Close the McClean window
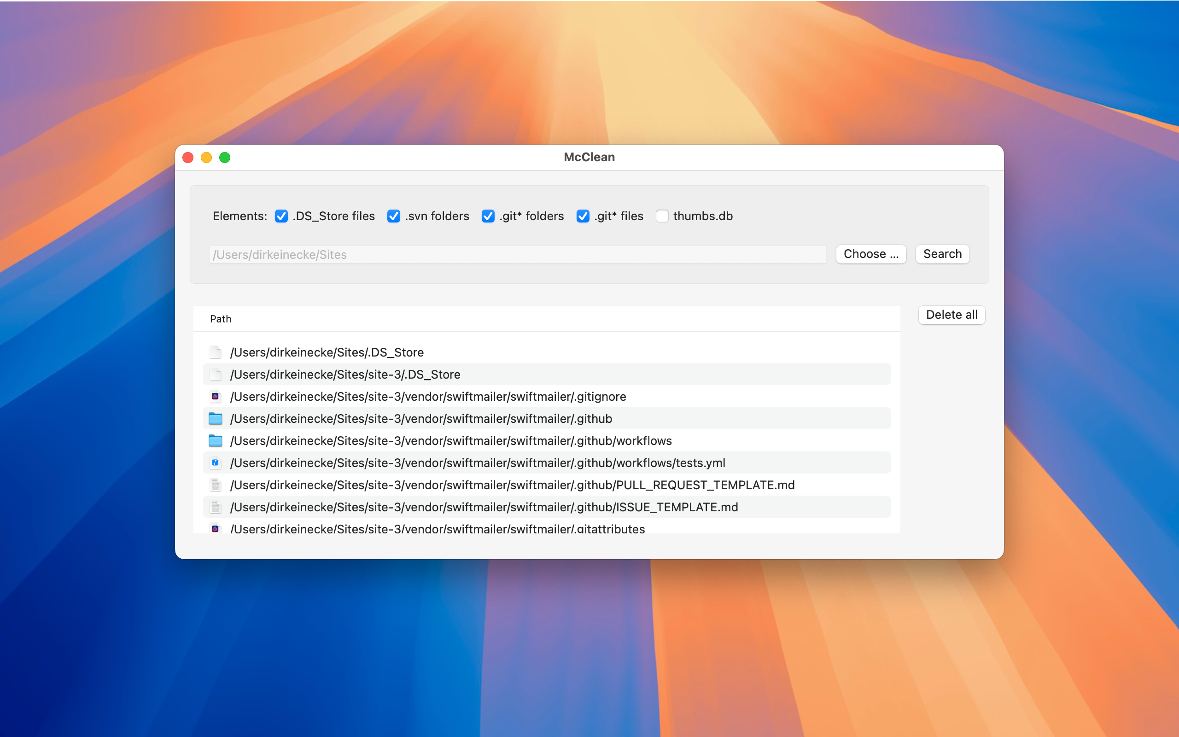Viewport: 1179px width, 737px height. [x=188, y=158]
